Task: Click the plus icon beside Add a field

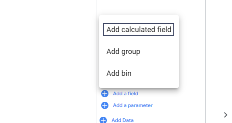Action: click(105, 94)
